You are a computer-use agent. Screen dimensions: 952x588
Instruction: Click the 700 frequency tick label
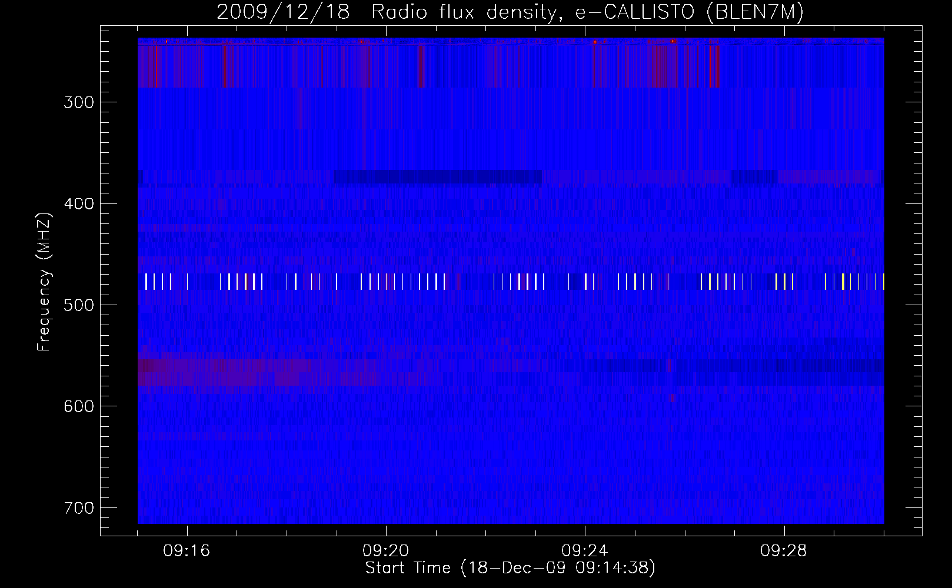[79, 508]
